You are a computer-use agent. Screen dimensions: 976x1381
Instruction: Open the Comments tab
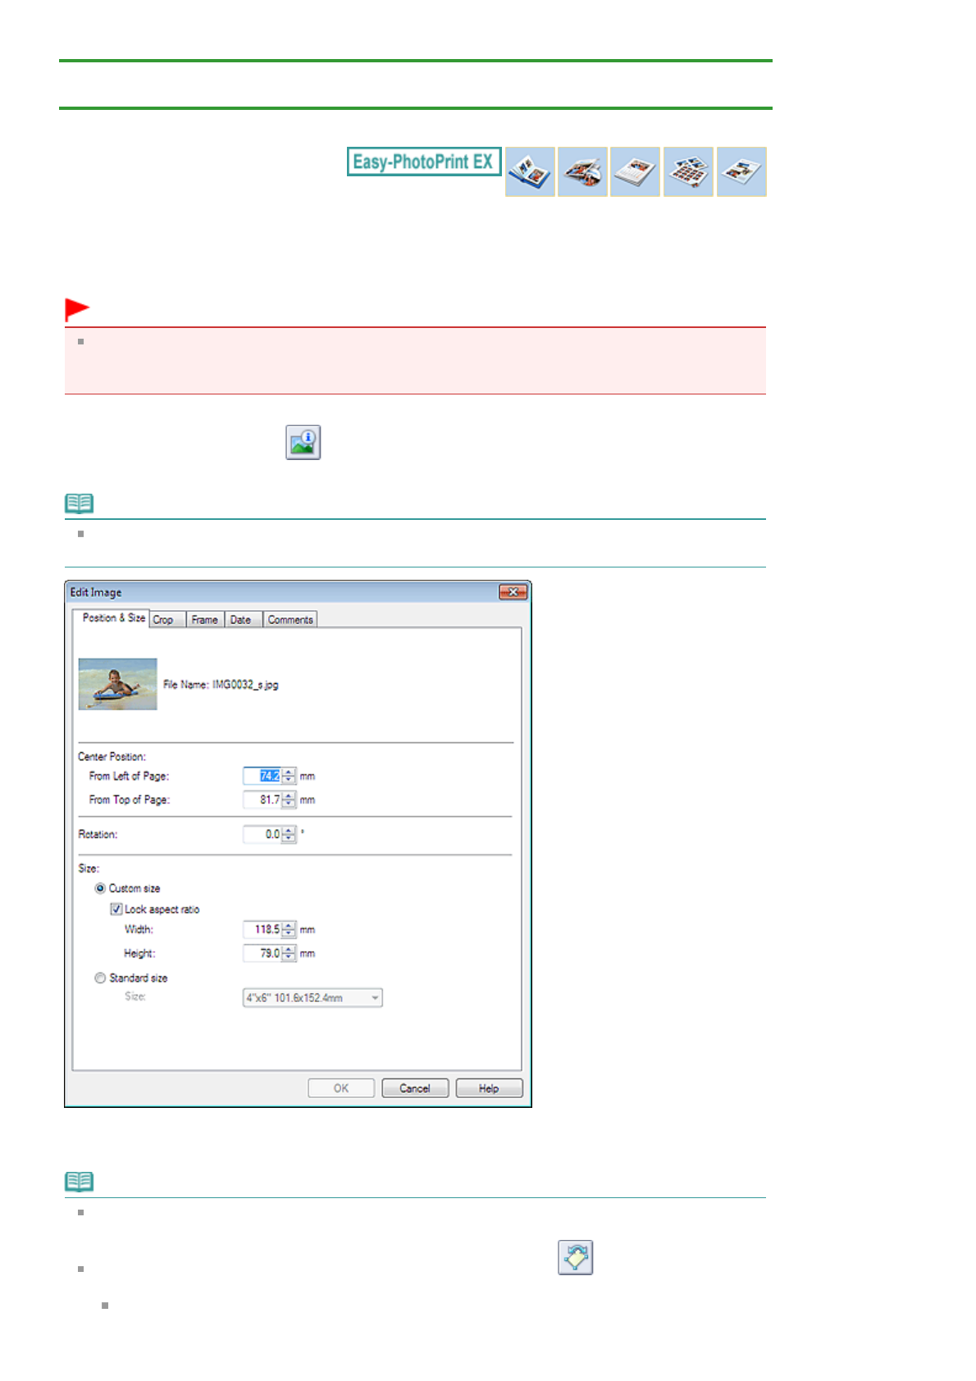pos(290,620)
